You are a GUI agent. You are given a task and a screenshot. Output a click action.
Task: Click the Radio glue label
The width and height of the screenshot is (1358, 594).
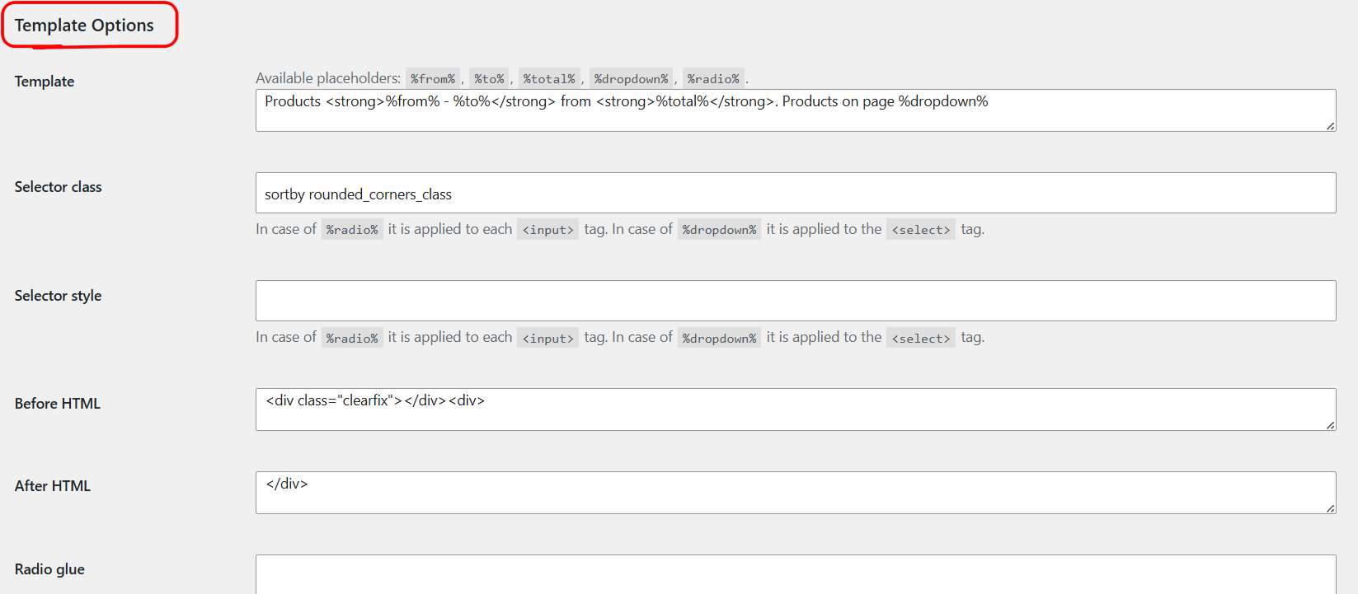click(x=49, y=569)
